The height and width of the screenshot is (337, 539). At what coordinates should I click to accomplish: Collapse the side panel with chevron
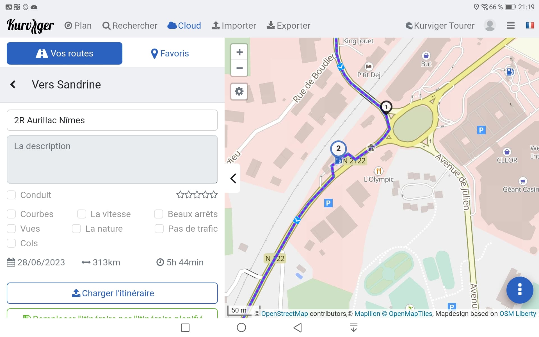coord(233,178)
